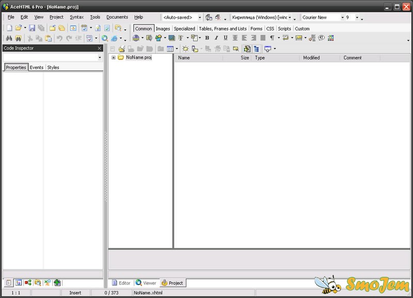Click the magnifier globe preview icon

pos(105,38)
